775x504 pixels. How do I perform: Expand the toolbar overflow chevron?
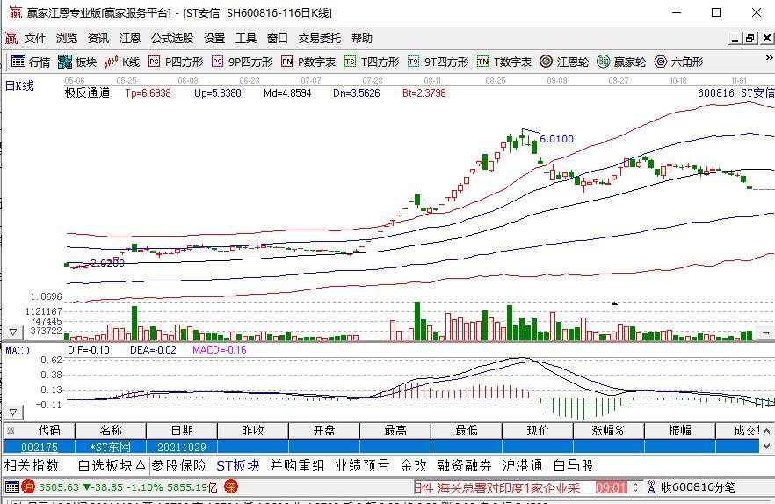(769, 58)
